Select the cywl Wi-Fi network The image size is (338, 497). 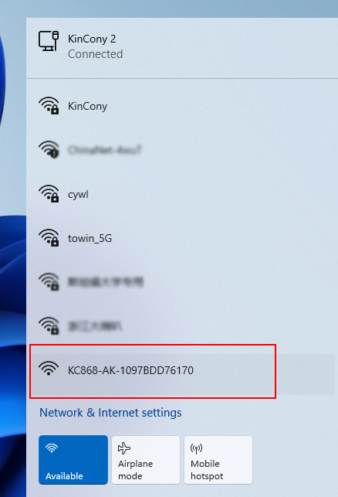coord(182,194)
